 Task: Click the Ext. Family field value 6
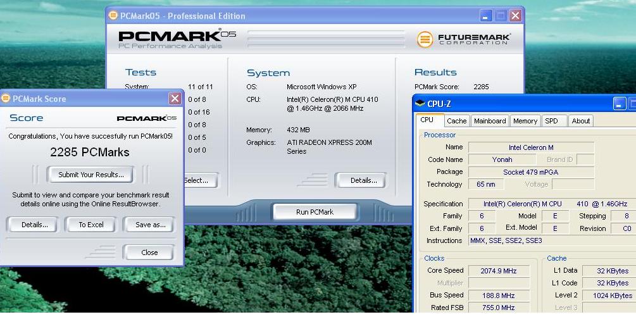coord(482,228)
